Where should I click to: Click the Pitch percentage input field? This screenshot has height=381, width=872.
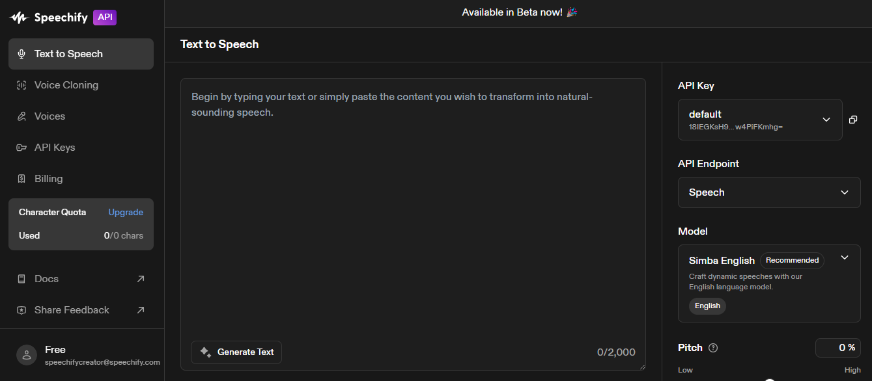[x=837, y=348]
